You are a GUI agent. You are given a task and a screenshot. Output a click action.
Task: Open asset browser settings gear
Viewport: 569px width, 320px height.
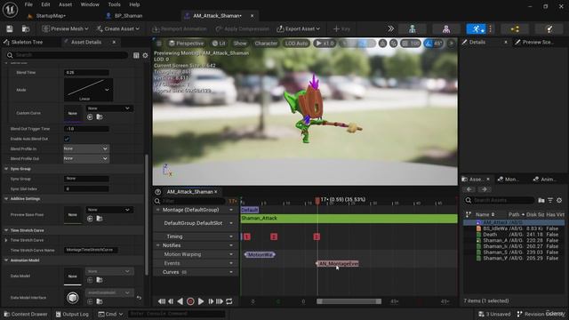(x=559, y=200)
